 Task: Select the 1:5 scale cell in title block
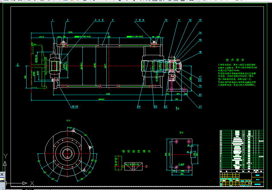(250, 183)
